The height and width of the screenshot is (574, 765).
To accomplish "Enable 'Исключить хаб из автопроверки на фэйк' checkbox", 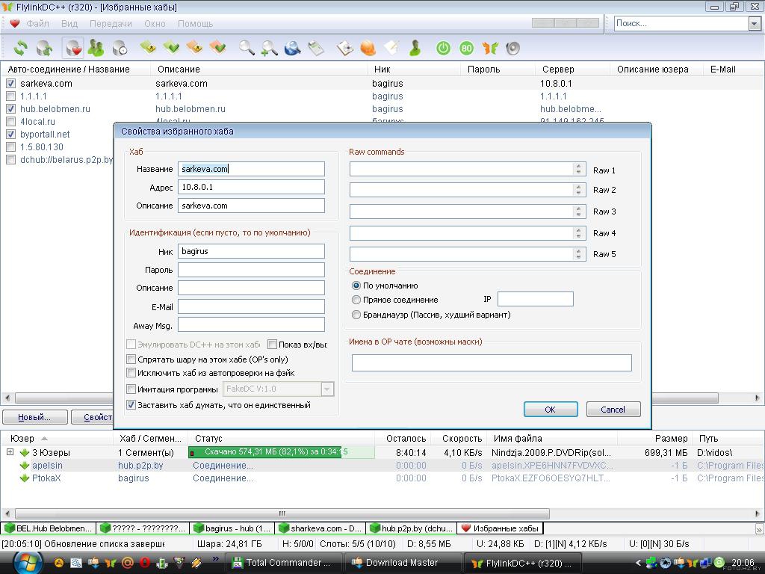I will point(131,373).
